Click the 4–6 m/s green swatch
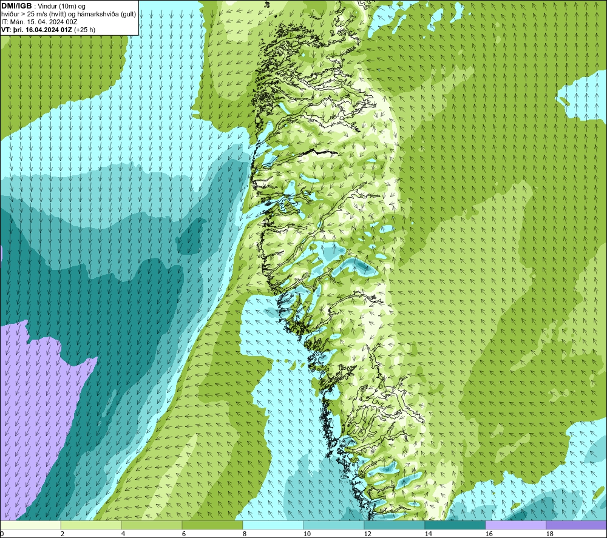The height and width of the screenshot is (538, 607). click(x=152, y=525)
